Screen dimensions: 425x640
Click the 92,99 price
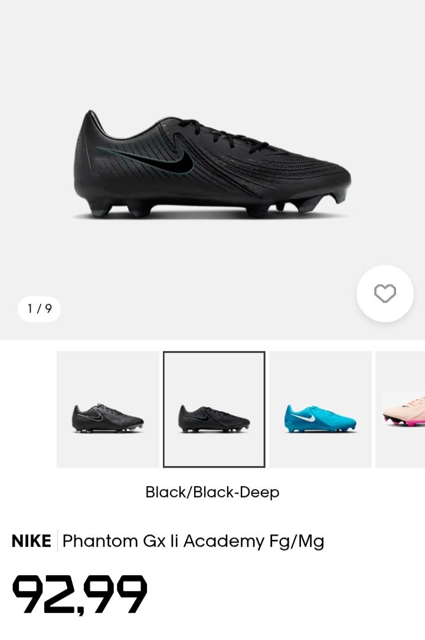(80, 595)
